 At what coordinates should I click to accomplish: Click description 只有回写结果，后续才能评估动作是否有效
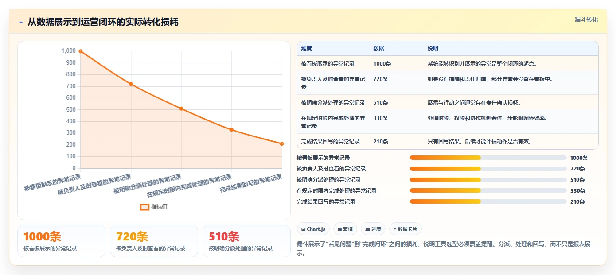click(480, 142)
